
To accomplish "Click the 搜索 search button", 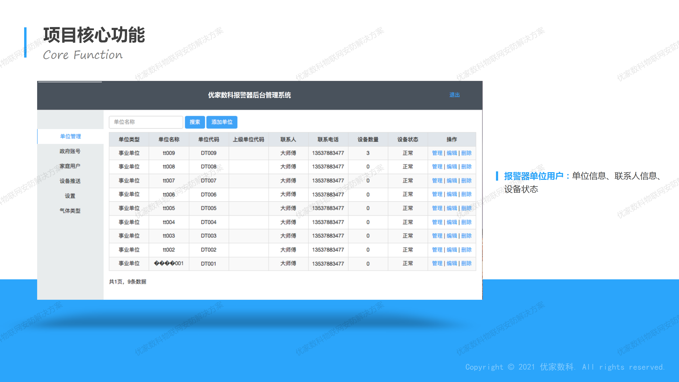I will click(x=195, y=122).
